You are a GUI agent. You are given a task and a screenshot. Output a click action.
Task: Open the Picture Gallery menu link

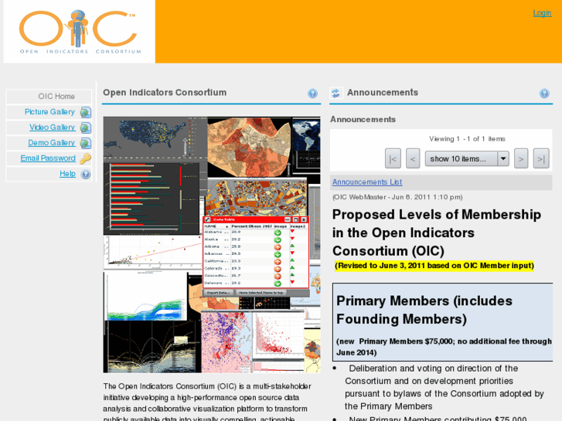click(49, 112)
